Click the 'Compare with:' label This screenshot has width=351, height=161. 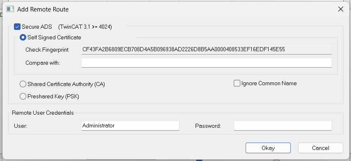tap(43, 63)
